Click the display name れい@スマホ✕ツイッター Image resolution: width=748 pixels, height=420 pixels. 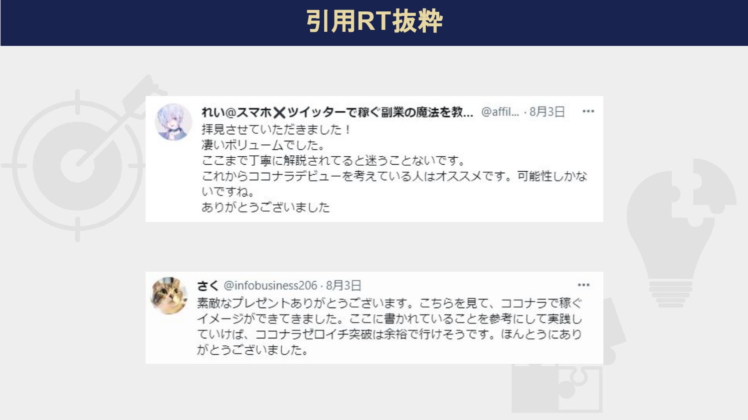[x=337, y=112]
